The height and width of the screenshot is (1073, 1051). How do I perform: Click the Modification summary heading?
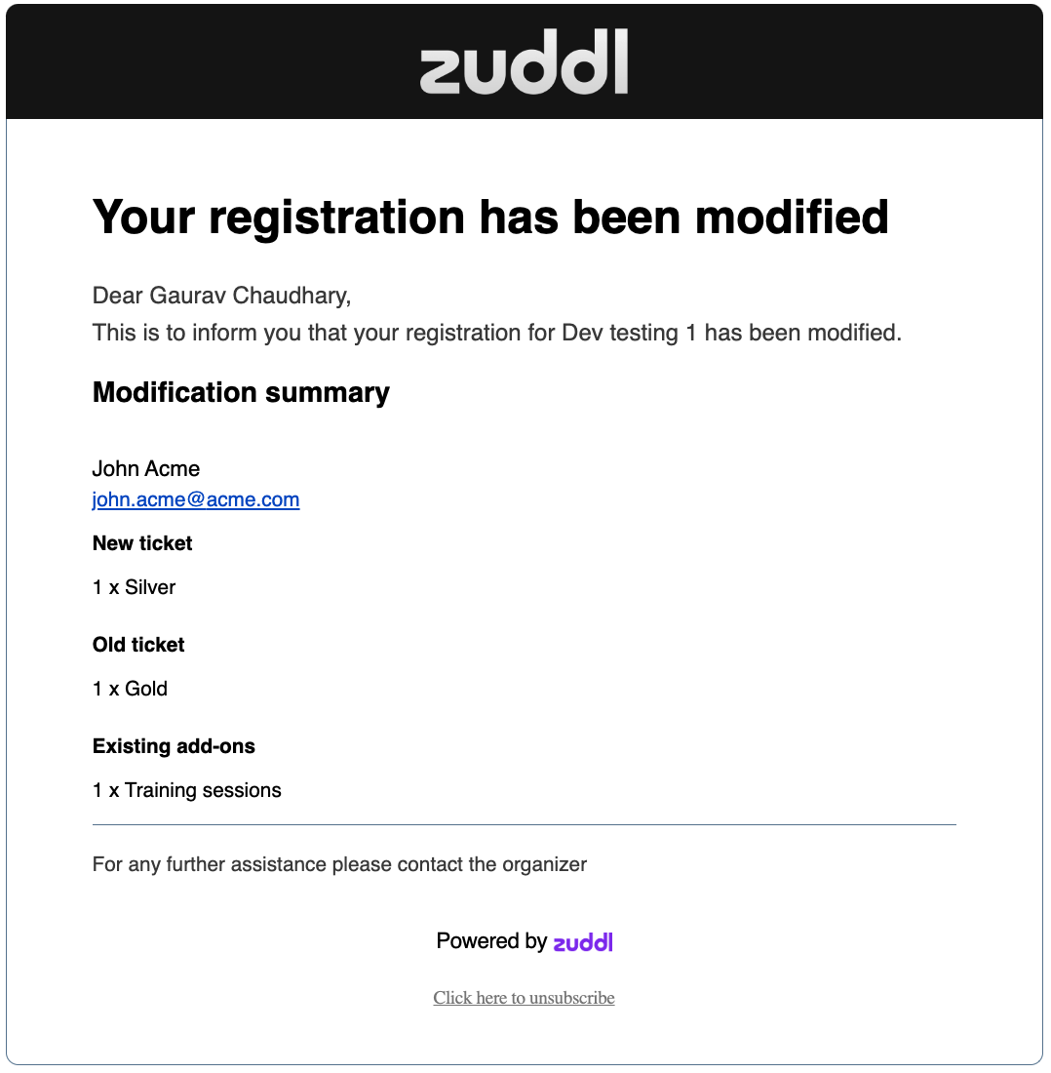click(x=241, y=392)
